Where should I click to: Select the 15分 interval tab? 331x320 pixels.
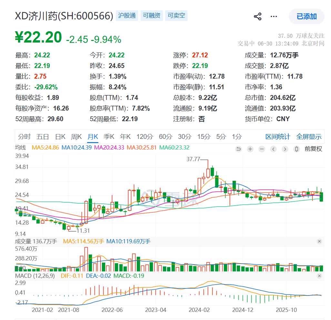pos(204,137)
